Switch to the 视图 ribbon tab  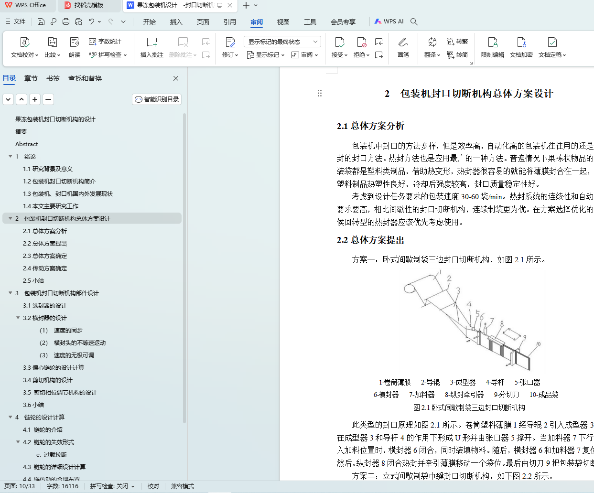coord(283,21)
